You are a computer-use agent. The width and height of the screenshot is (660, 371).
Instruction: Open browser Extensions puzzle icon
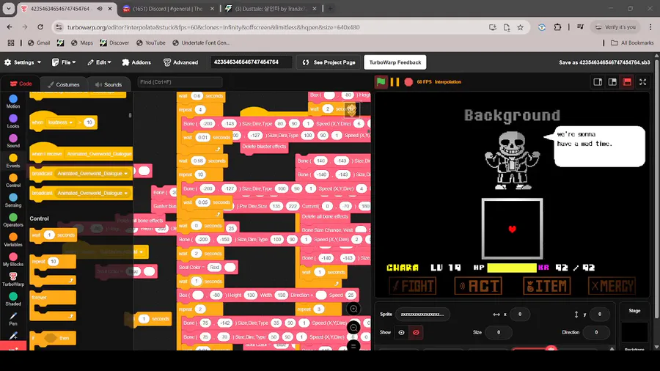[557, 27]
